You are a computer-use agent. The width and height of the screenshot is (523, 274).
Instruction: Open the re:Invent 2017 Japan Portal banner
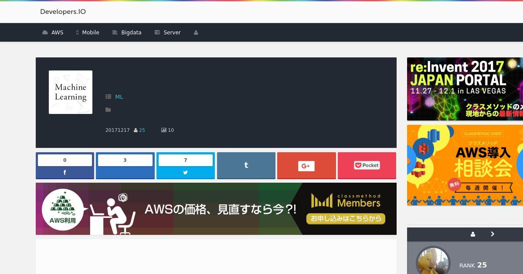point(465,89)
